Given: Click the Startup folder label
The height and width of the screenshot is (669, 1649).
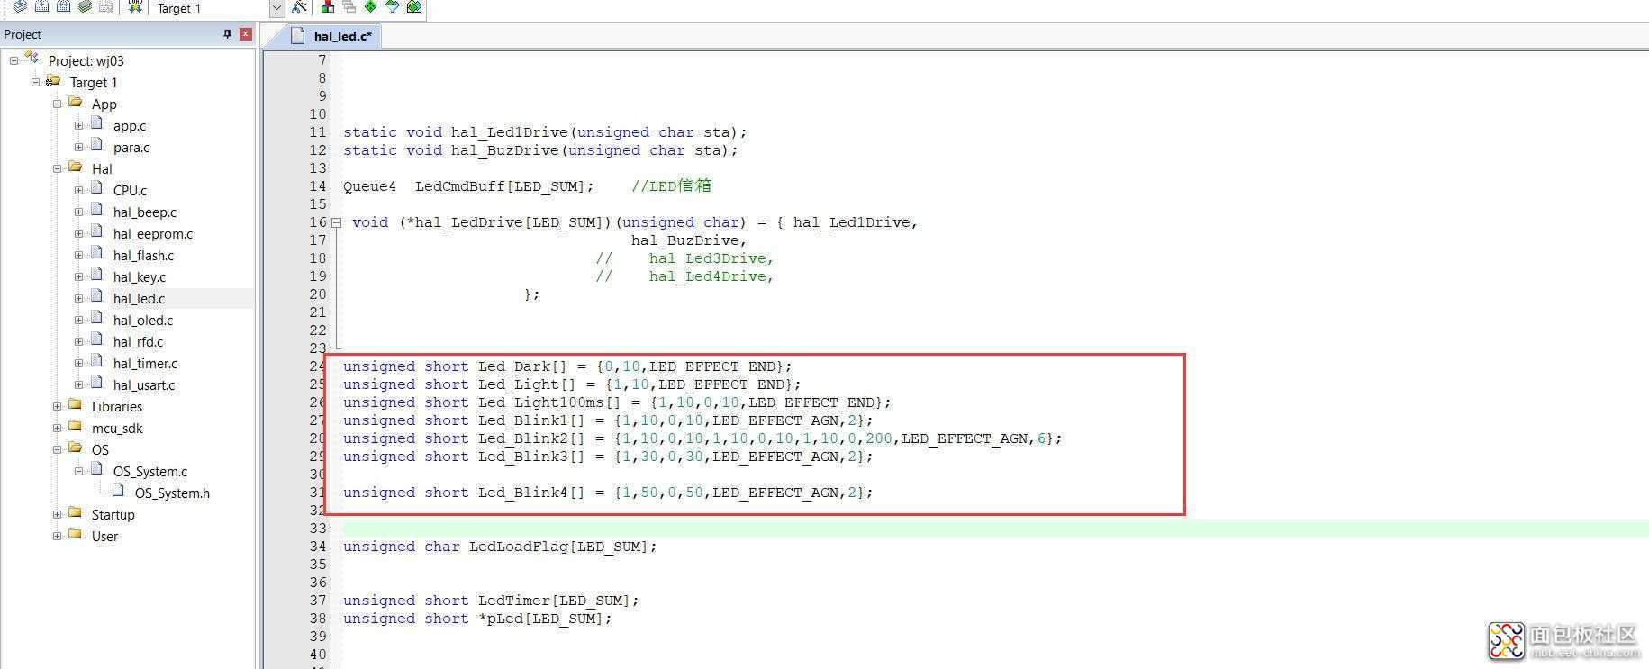Looking at the screenshot, I should [x=113, y=515].
